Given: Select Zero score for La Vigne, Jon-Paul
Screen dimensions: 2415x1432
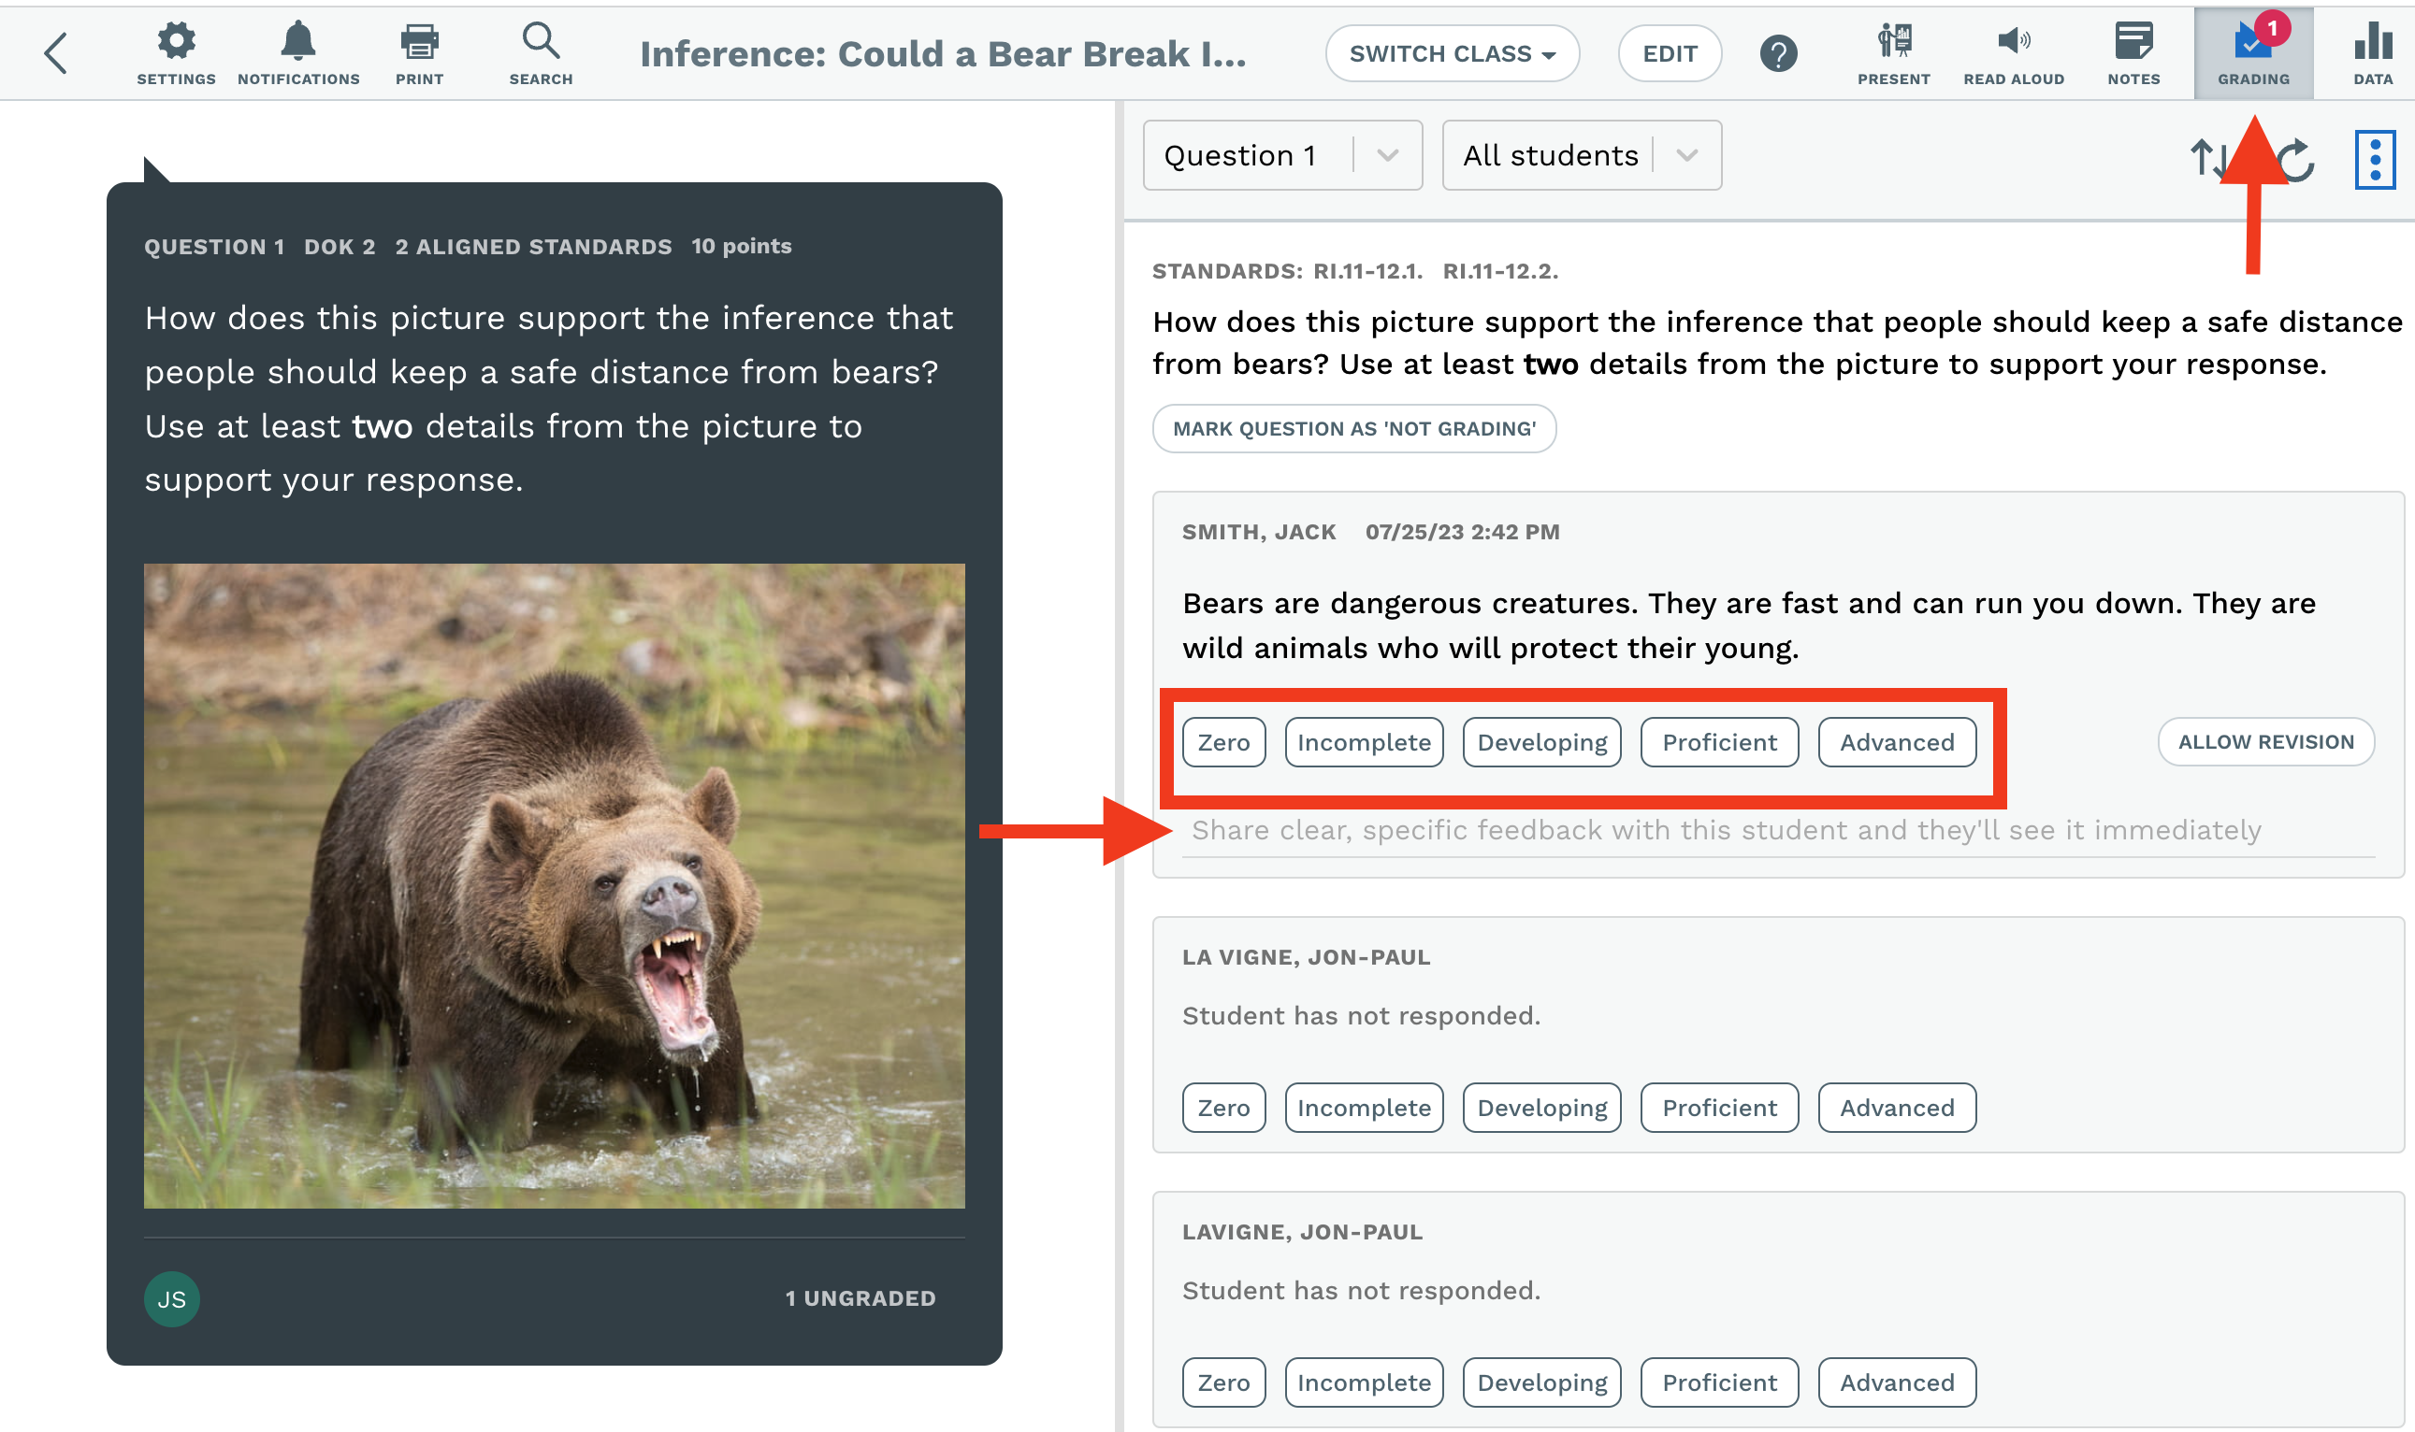Looking at the screenshot, I should pyautogui.click(x=1222, y=1108).
